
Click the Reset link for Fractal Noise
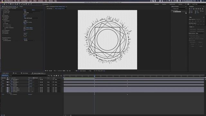tap(25, 10)
